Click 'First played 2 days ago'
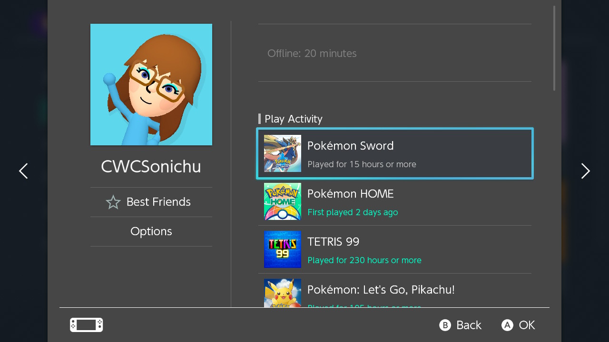609x342 pixels. point(353,212)
